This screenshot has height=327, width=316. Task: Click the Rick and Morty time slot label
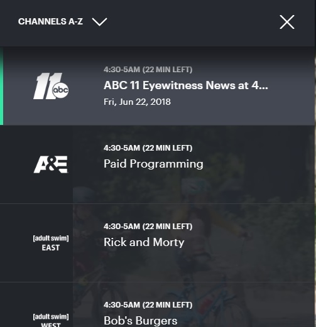pyautogui.click(x=148, y=227)
